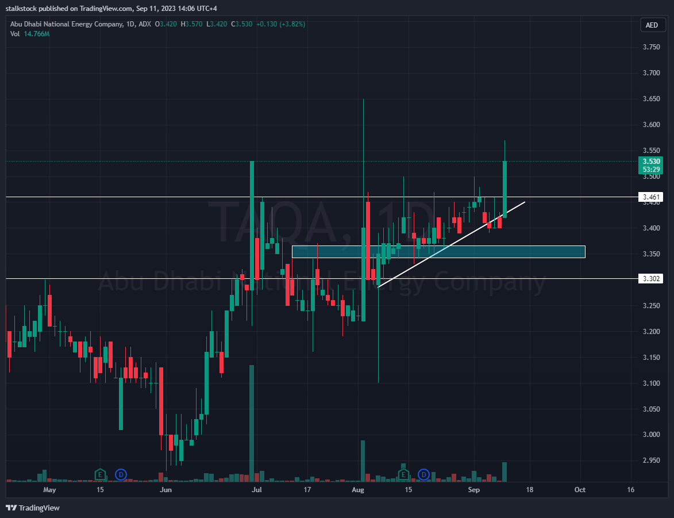Screen dimensions: 674x518
Task: Click the 3.350 price axis label
Action: pyautogui.click(x=651, y=254)
